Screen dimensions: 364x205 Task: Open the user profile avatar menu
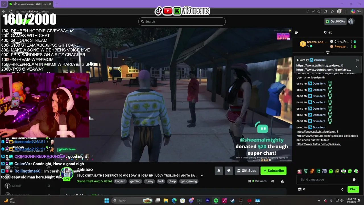pos(351,21)
